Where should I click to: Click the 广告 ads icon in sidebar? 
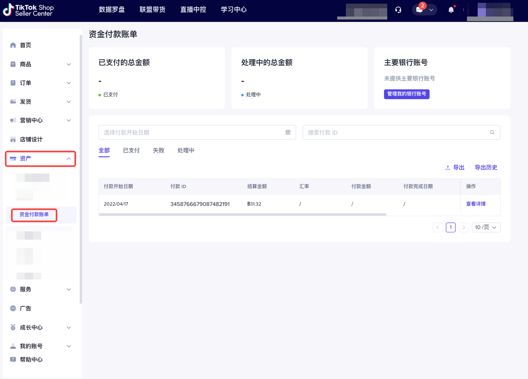tap(13, 308)
